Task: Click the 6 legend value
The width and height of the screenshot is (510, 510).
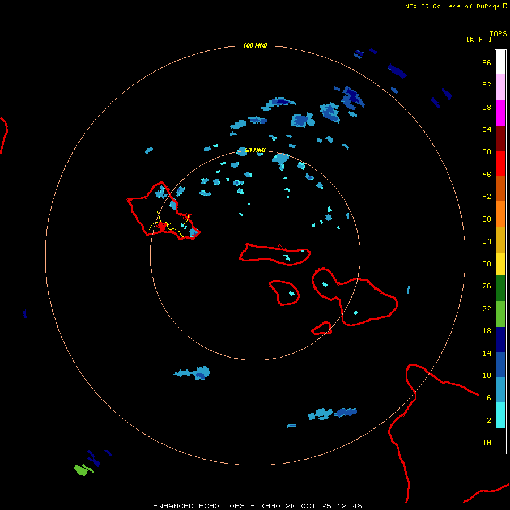Action: 489,398
